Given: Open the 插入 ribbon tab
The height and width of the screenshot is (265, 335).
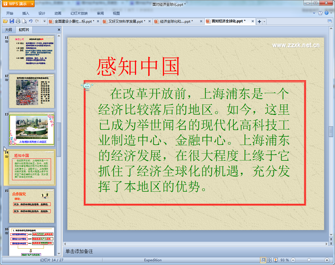Looking at the screenshot, I should (26, 13).
